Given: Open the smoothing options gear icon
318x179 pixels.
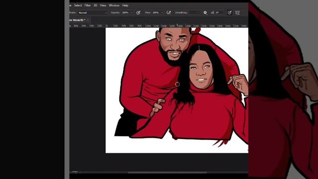Looking at the screenshot, I should [205, 12].
